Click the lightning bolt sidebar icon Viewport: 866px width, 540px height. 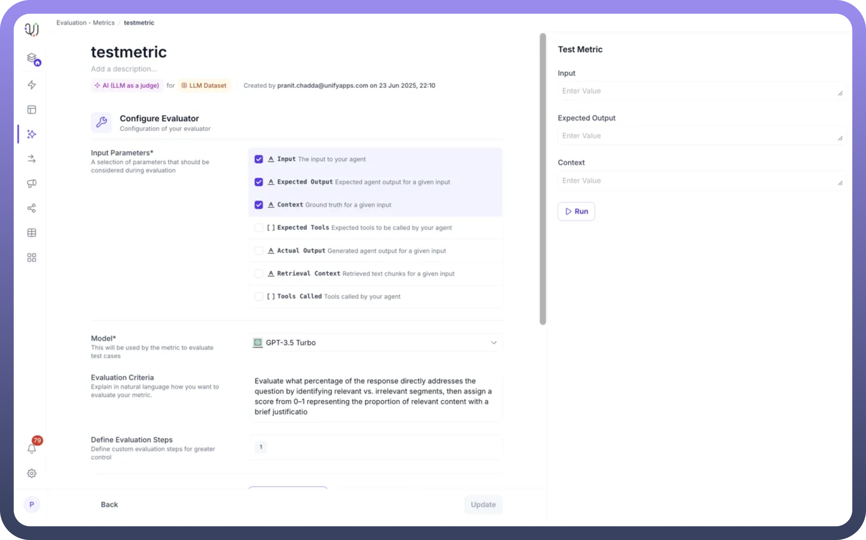[32, 85]
